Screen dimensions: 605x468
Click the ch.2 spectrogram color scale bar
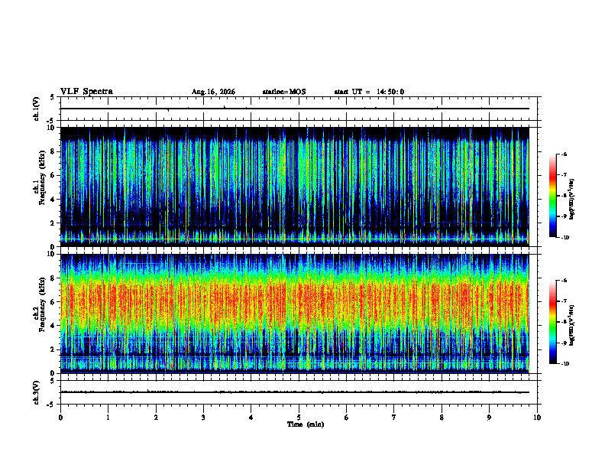pyautogui.click(x=552, y=322)
